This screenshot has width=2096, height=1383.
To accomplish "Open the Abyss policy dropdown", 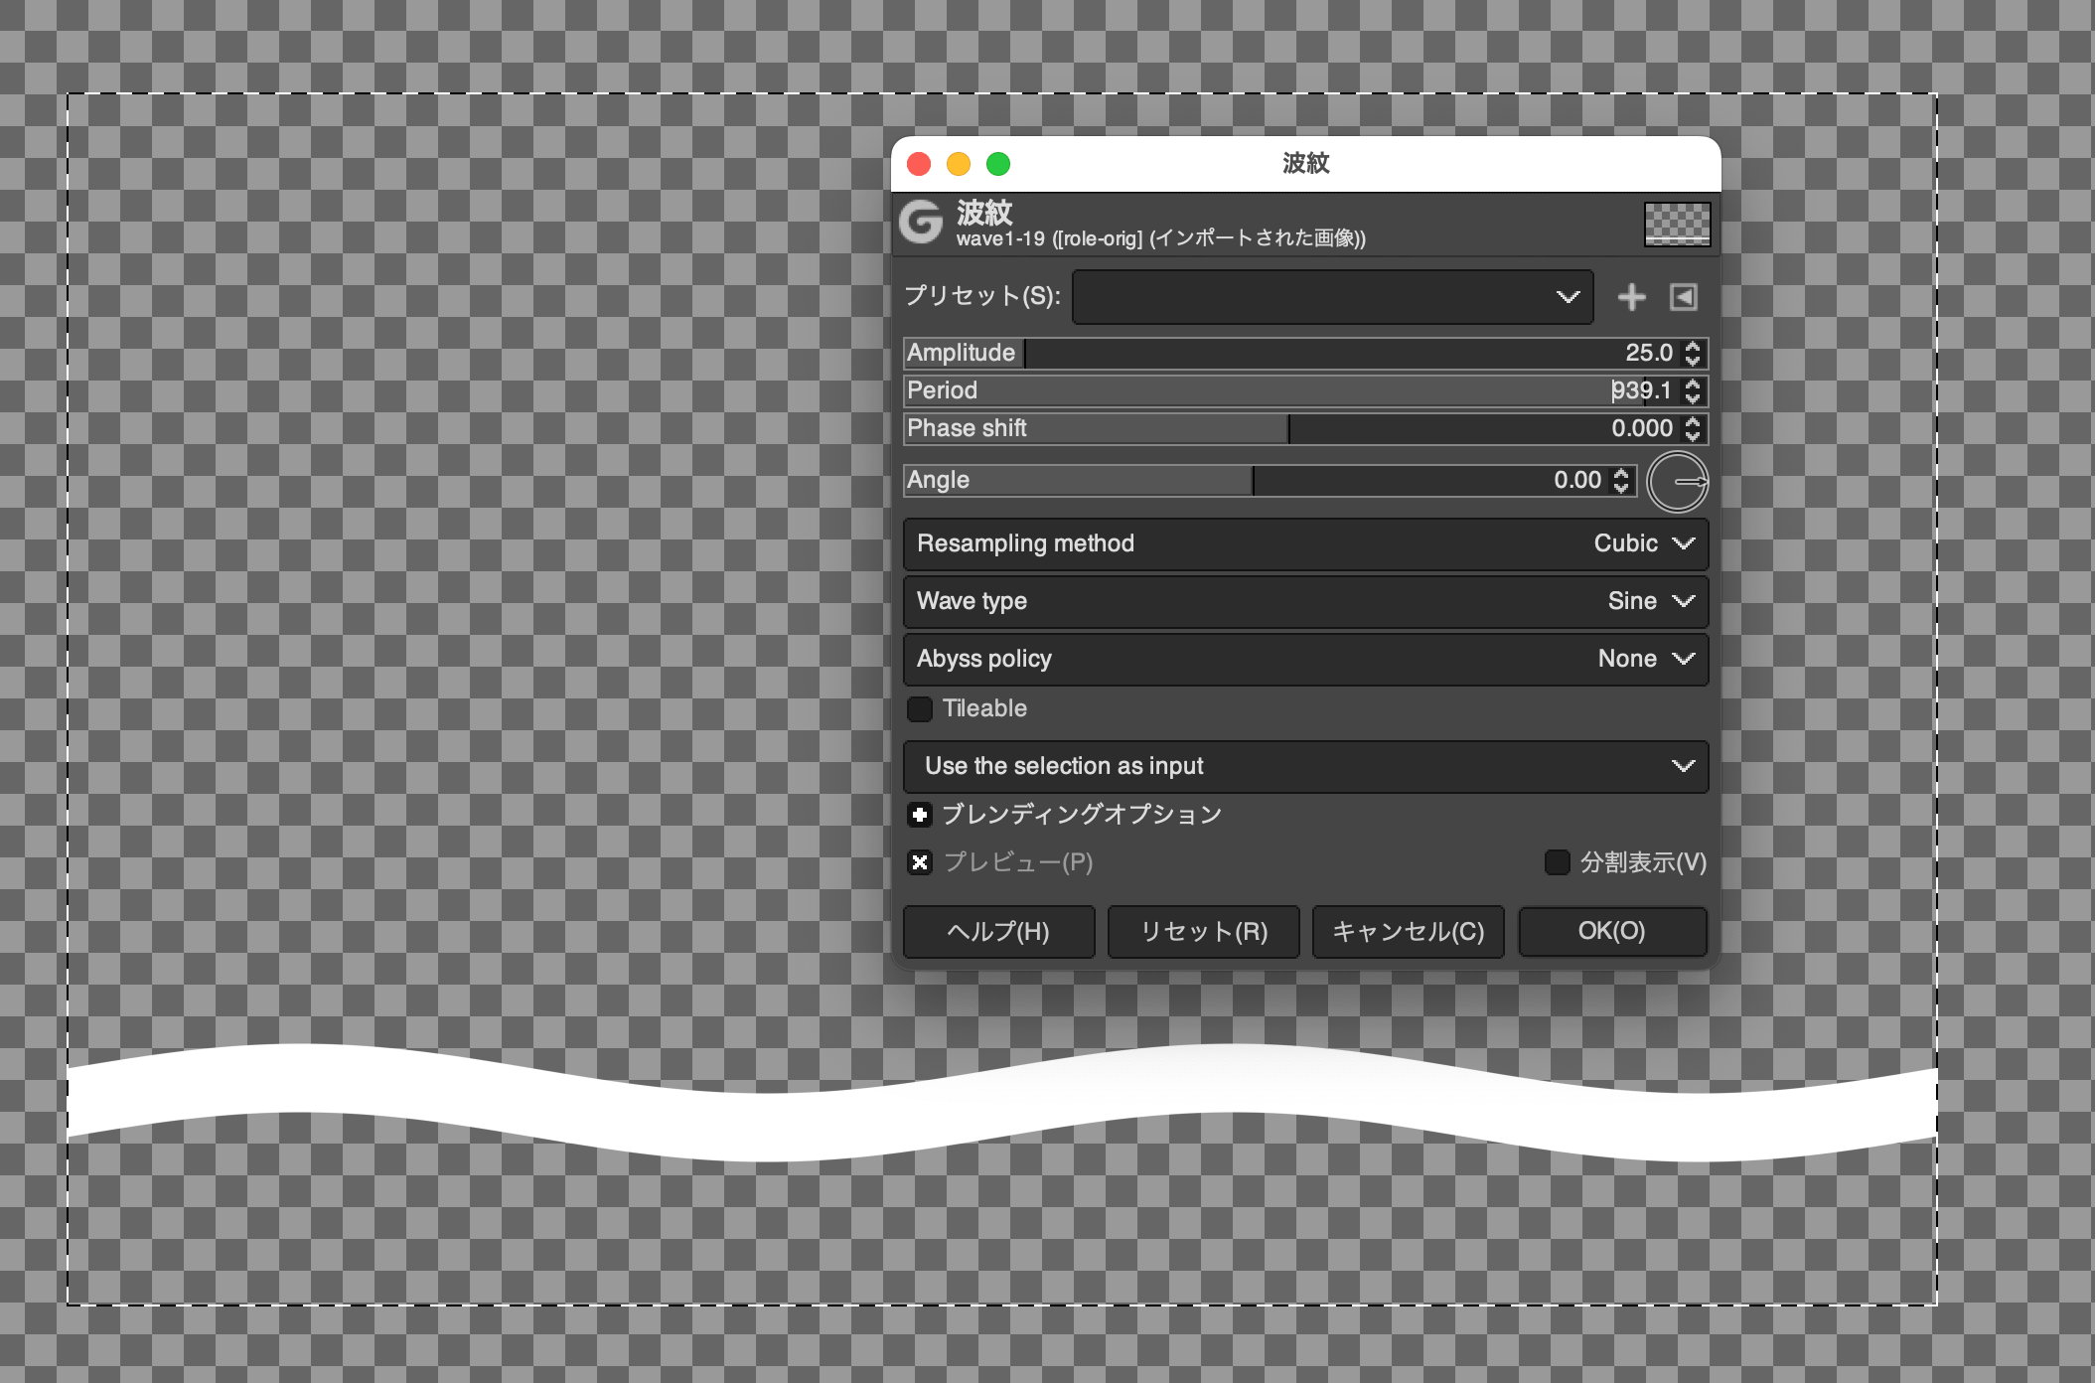I will coord(1305,659).
